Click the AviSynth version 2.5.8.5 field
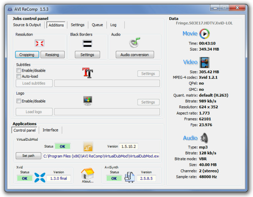The width and height of the screenshot is (253, 197). [x=146, y=178]
